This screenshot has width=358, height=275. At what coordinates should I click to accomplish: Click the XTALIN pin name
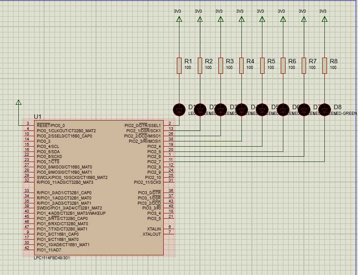click(x=154, y=229)
